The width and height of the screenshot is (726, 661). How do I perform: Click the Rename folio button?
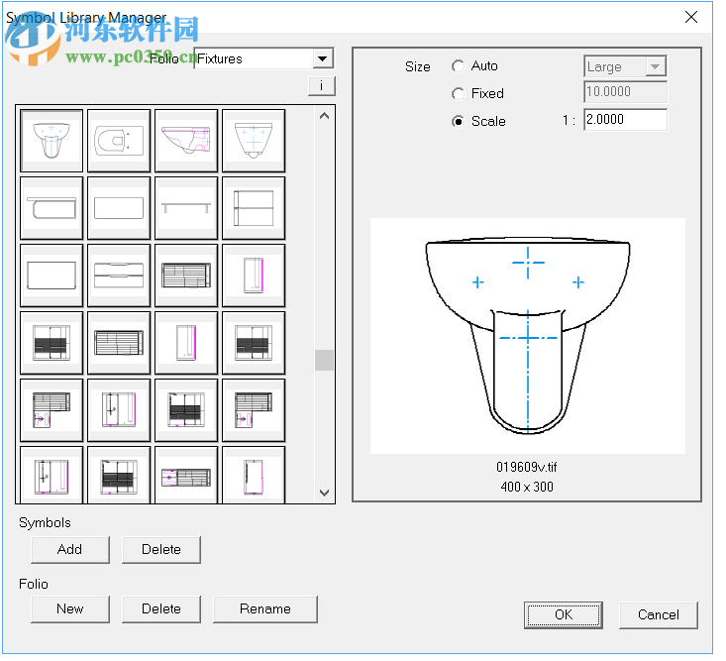[265, 608]
